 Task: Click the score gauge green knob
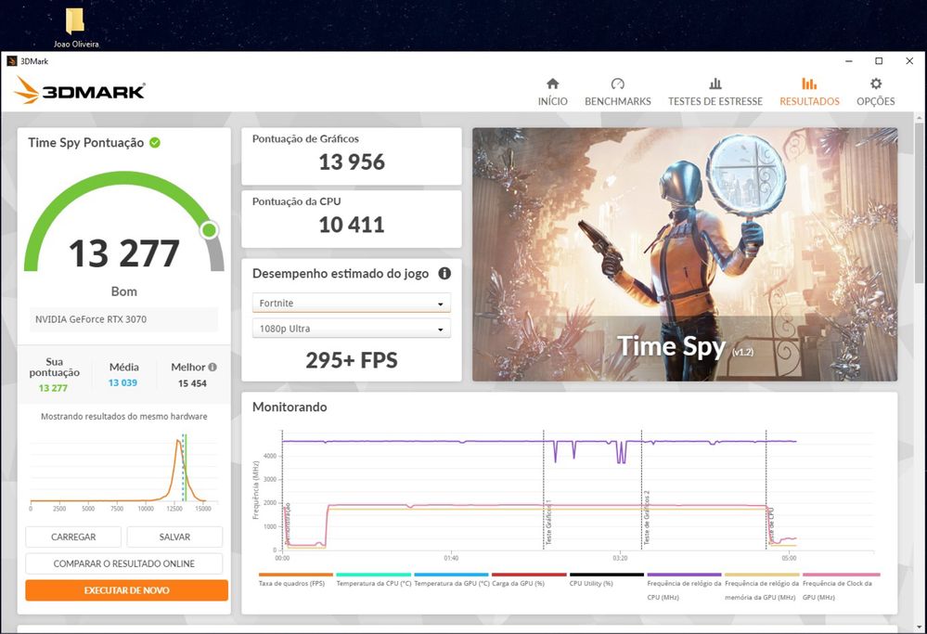209,230
